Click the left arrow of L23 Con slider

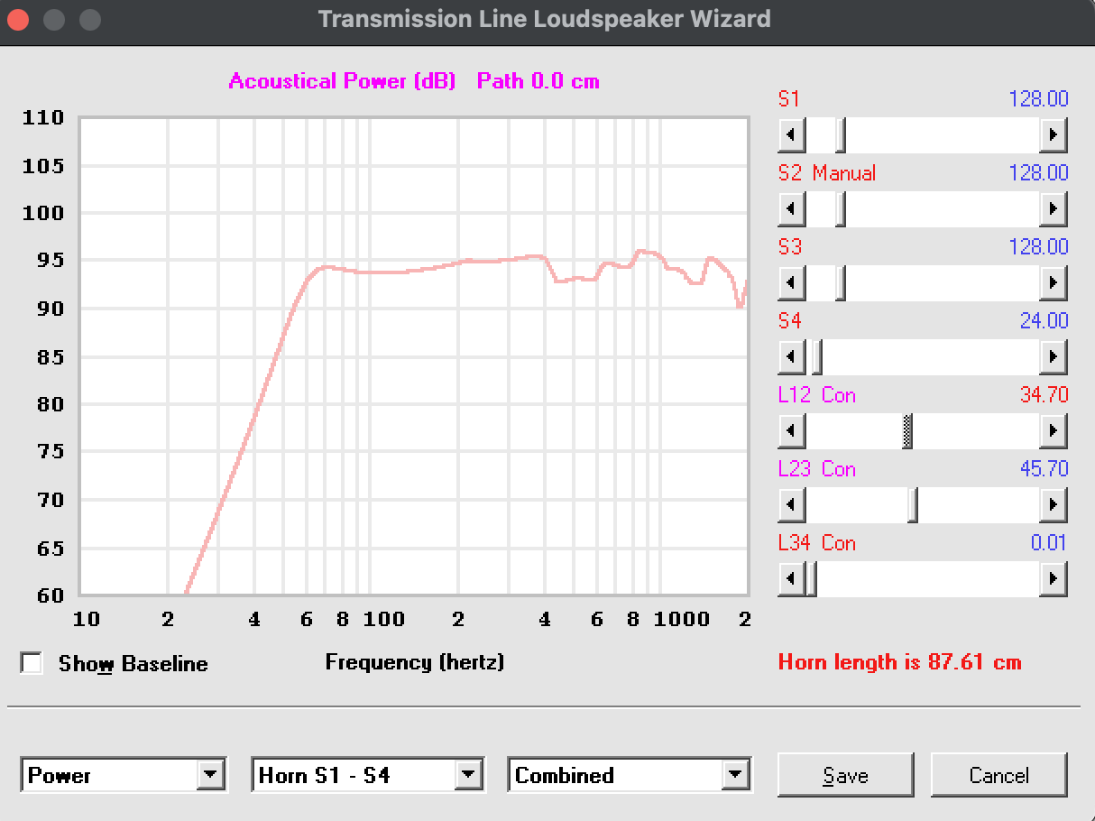coord(791,506)
